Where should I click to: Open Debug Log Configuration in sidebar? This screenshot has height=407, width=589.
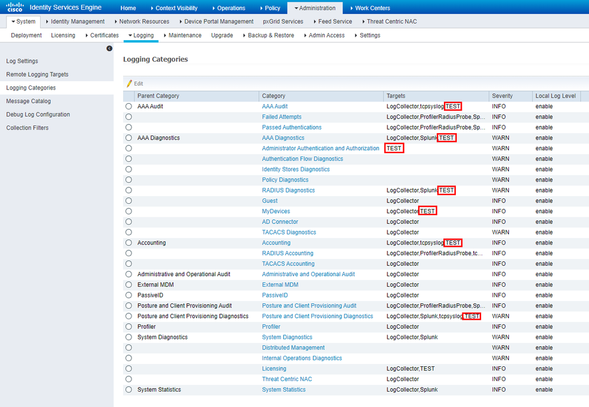click(38, 115)
